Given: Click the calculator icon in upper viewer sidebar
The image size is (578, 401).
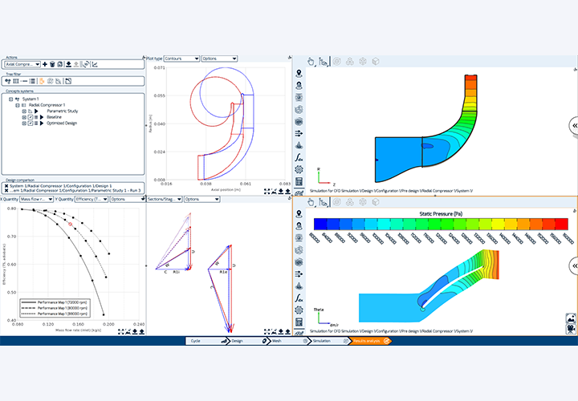Looking at the screenshot, I should 299,182.
